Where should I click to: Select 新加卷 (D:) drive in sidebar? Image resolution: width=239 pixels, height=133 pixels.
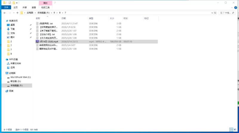[x=16, y=82]
